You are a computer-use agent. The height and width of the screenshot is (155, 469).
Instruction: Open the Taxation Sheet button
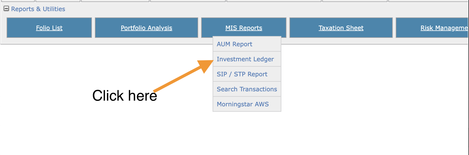tap(341, 28)
